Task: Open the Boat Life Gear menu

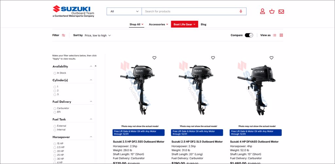Action: (x=185, y=24)
